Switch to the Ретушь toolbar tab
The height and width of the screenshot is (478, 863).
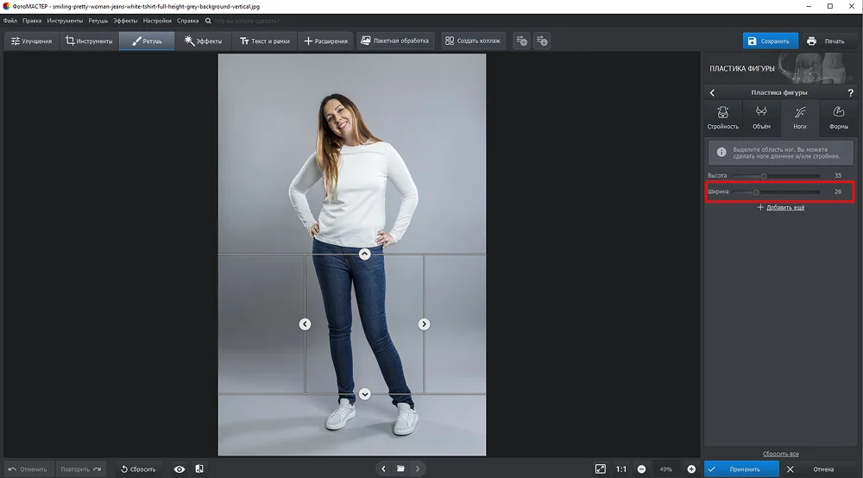coord(147,41)
